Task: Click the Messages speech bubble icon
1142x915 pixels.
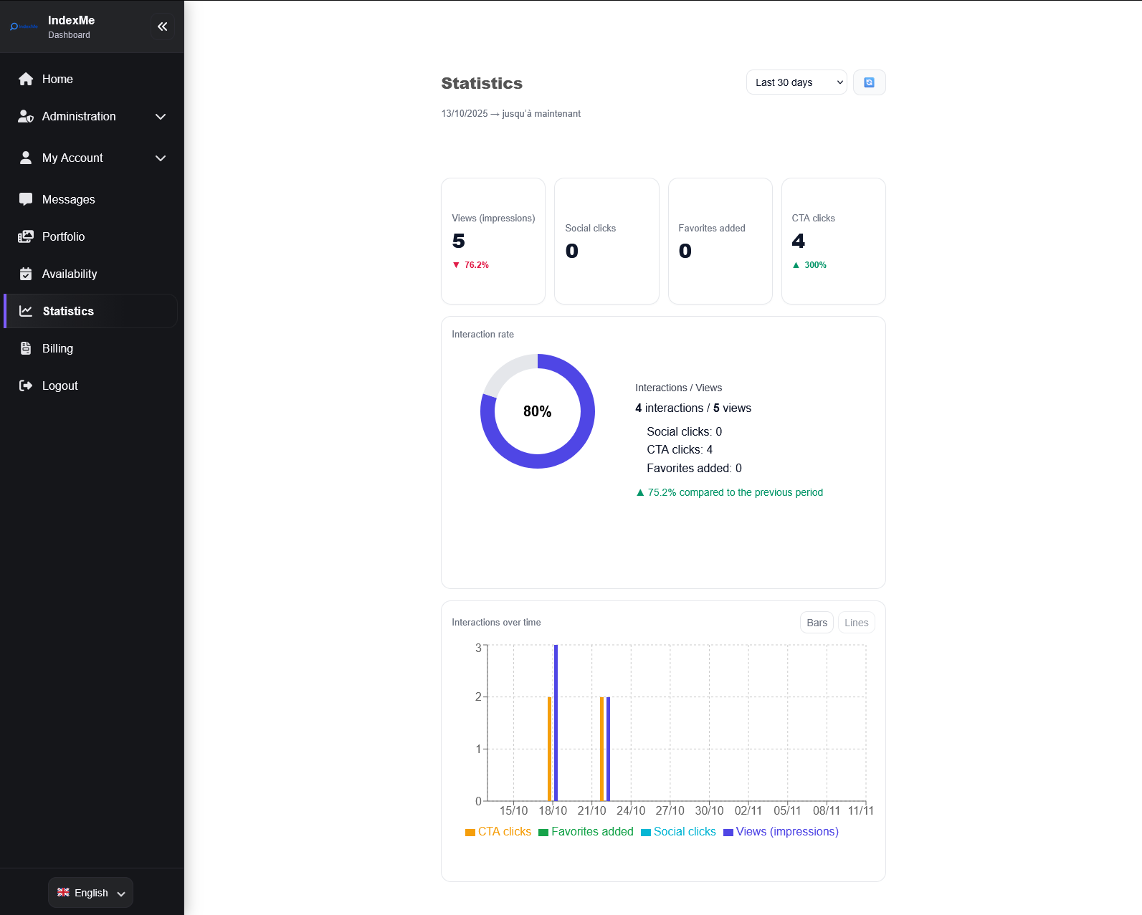Action: click(x=26, y=199)
